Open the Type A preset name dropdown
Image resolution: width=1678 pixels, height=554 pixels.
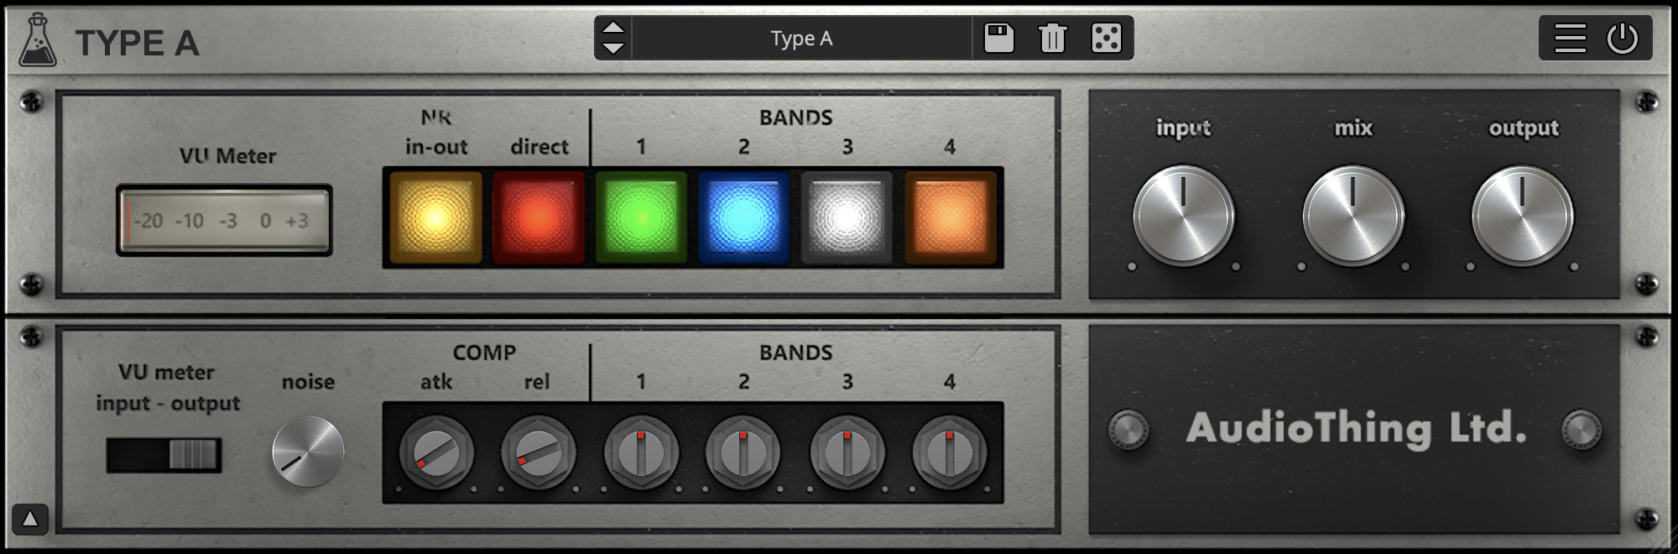coord(801,39)
